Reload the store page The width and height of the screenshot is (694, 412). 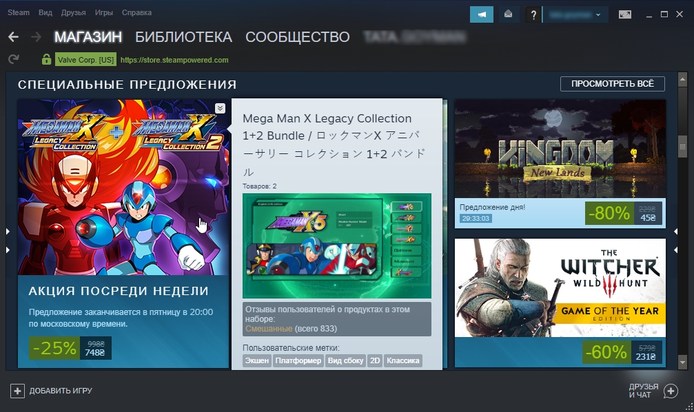[14, 59]
